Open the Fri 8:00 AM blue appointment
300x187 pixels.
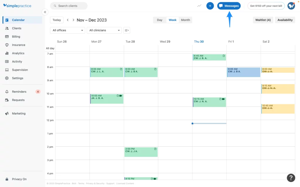coord(243,72)
